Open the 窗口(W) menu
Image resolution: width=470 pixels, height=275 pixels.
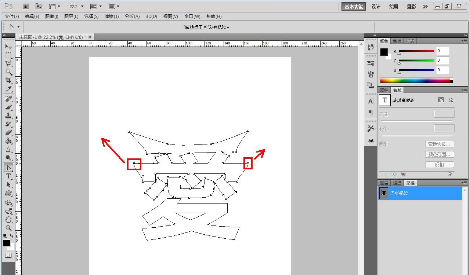point(192,16)
